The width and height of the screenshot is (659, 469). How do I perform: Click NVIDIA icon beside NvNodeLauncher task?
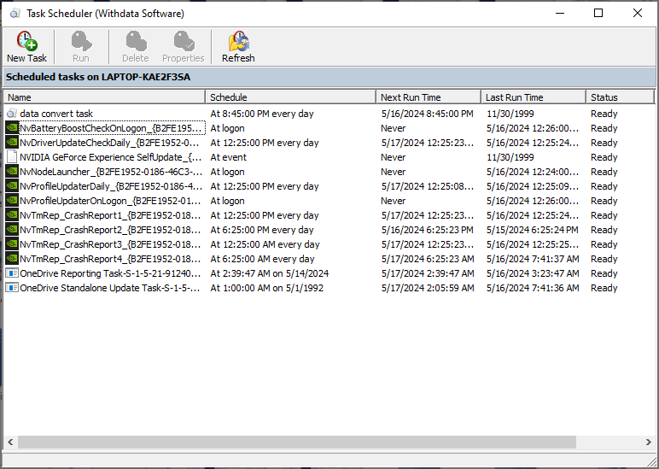12,172
